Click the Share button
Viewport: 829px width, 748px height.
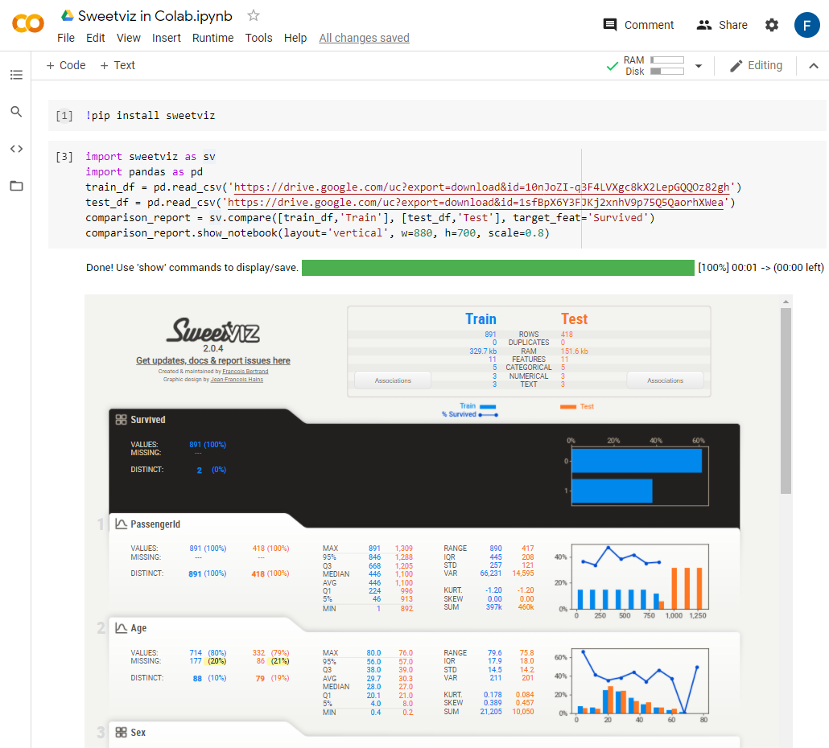722,25
